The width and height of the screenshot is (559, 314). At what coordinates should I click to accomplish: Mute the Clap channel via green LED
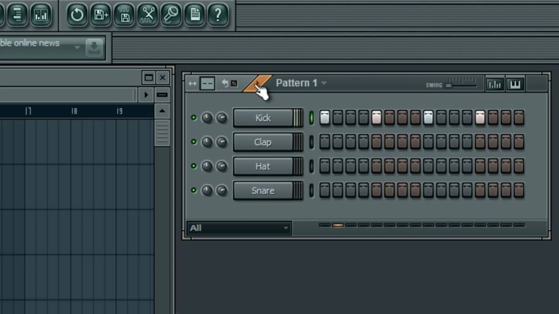pos(193,142)
